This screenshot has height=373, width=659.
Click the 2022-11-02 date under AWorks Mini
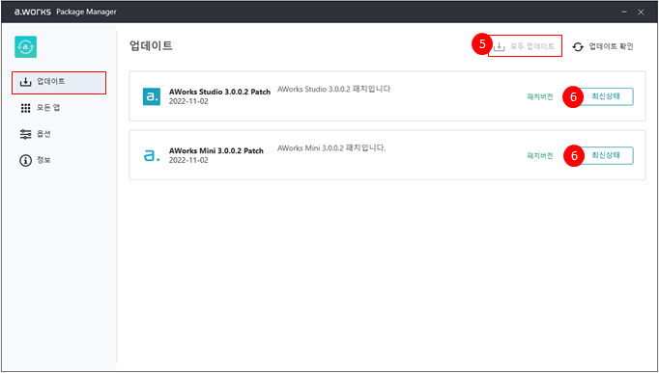188,161
